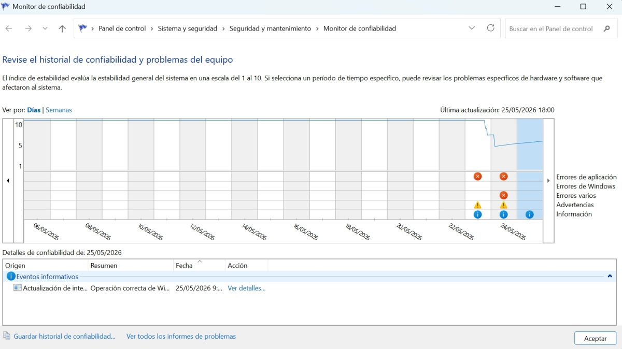Click the Actualización de inteligencia row icon

(x=18, y=288)
